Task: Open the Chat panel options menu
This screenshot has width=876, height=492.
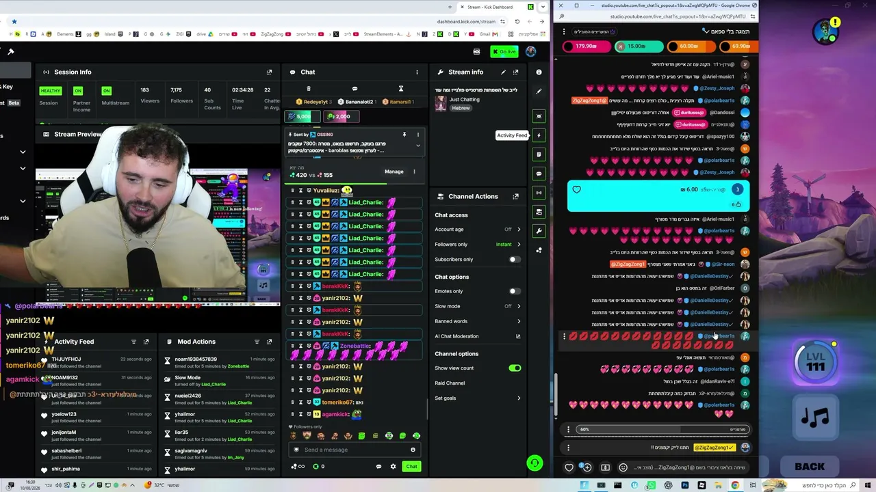Action: (x=417, y=72)
